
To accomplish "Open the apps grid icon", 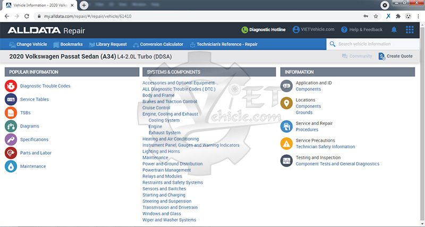I will [x=410, y=30].
